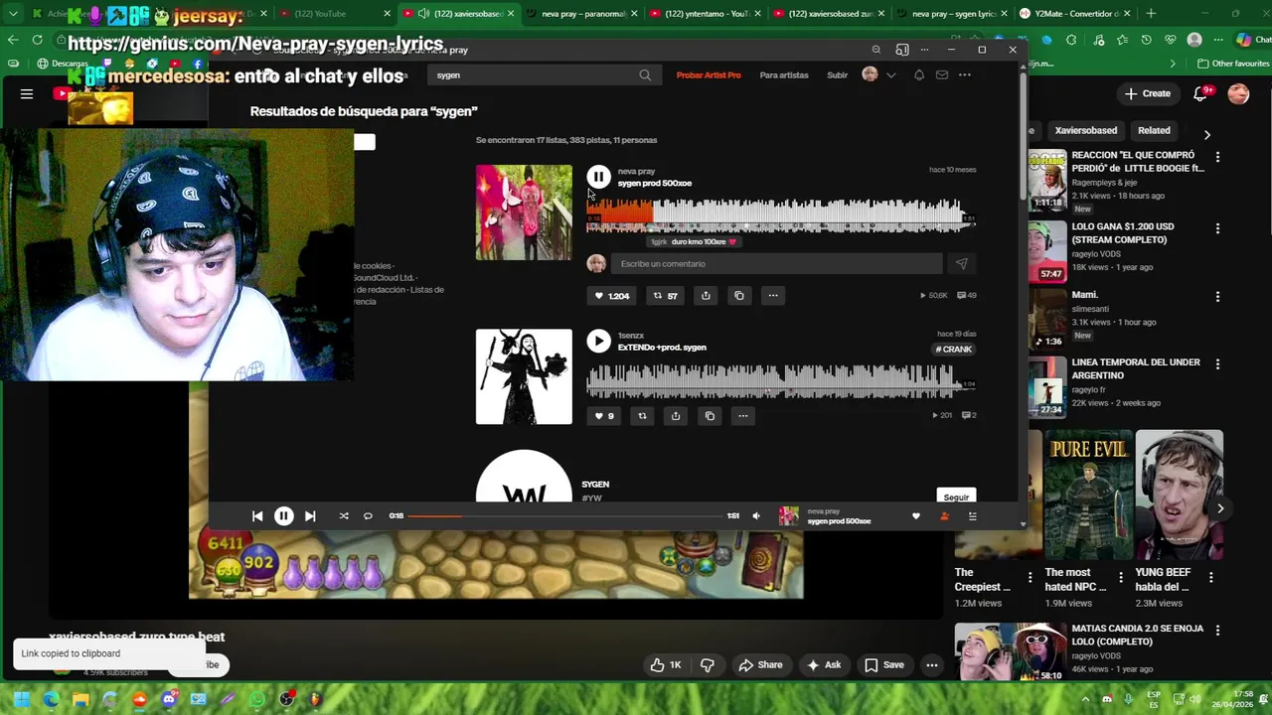Open more options for 'sygen prod 500xoe' track
This screenshot has height=715, width=1272.
point(773,295)
